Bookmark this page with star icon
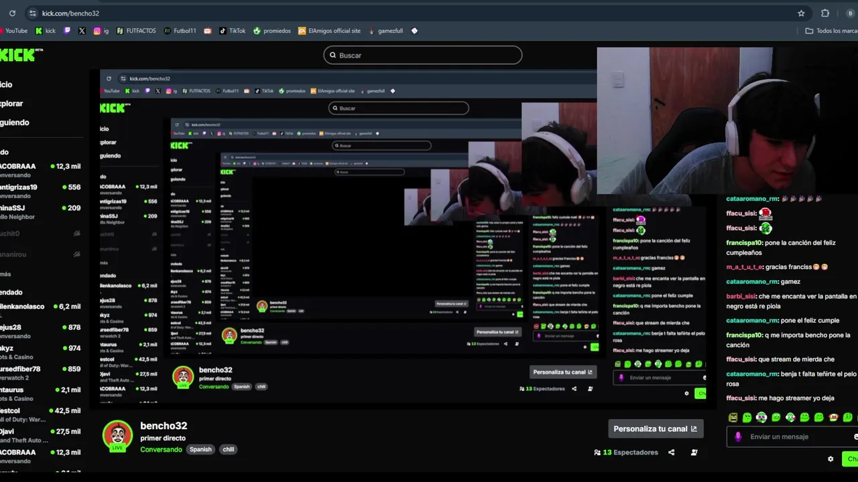Viewport: 858px width, 482px height. pyautogui.click(x=801, y=13)
